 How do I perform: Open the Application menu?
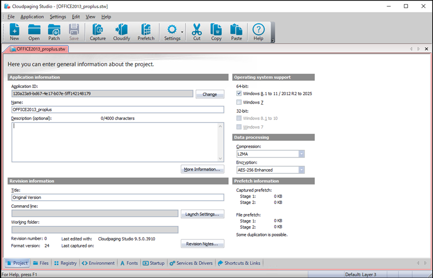[x=32, y=17]
